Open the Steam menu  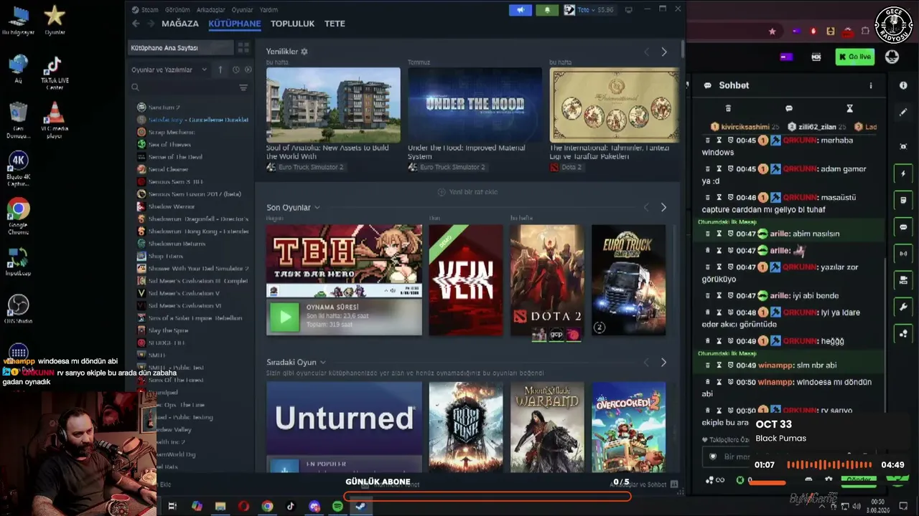point(149,10)
